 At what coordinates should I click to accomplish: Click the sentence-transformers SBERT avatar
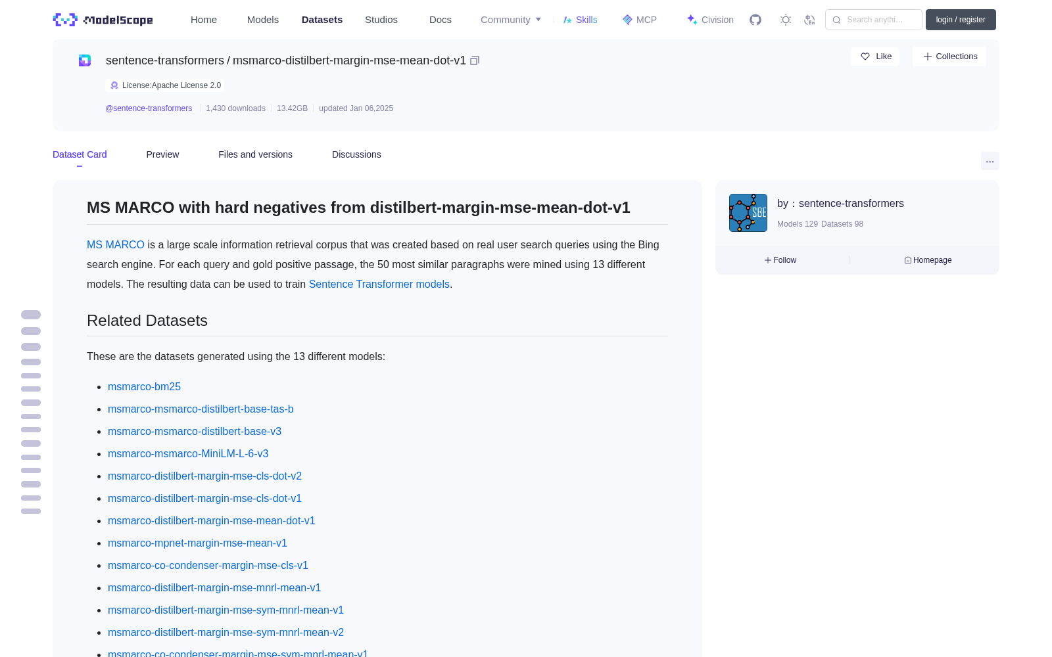point(748,213)
